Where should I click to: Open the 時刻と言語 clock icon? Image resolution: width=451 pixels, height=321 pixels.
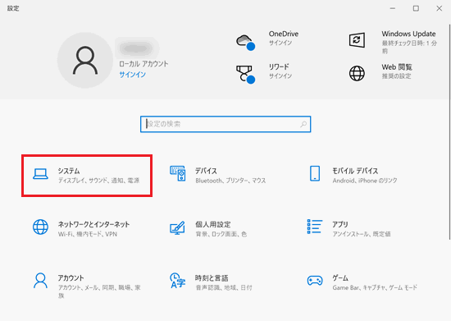[177, 281]
